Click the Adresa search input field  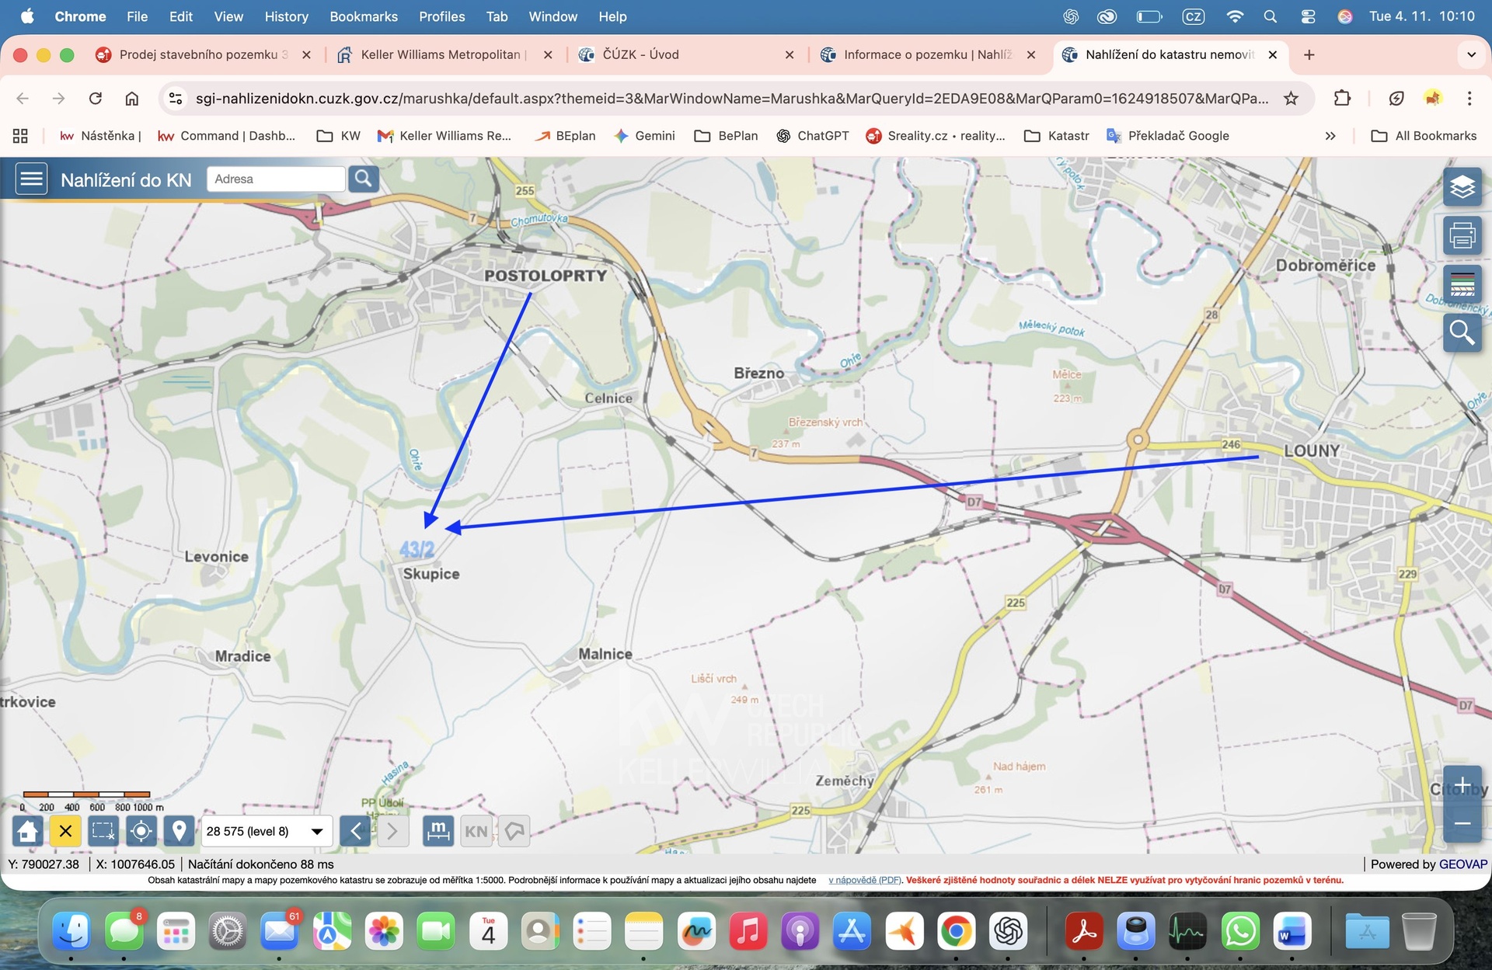275,179
